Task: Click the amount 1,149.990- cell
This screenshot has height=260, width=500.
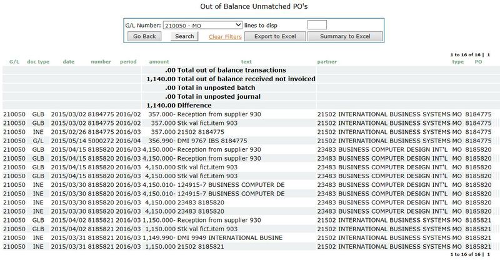Action: (159, 238)
